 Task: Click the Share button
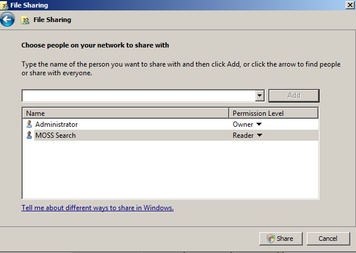pos(281,239)
